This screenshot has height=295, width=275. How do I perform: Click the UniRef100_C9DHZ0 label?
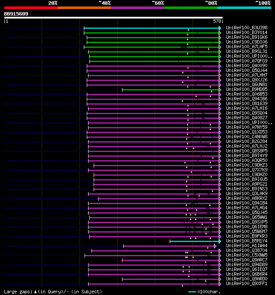click(x=247, y=174)
